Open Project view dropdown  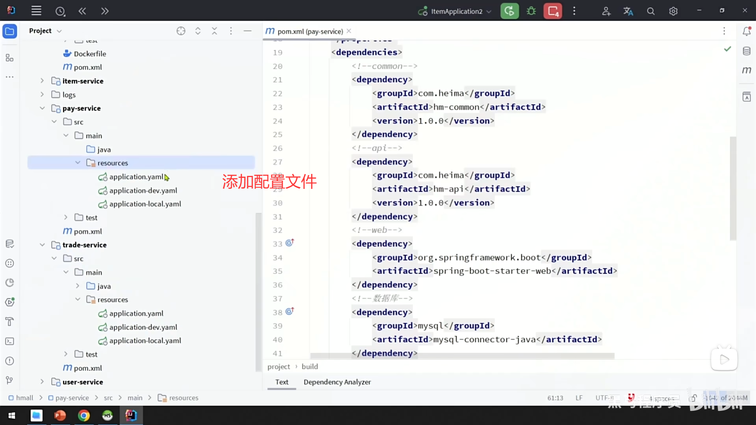pos(59,31)
